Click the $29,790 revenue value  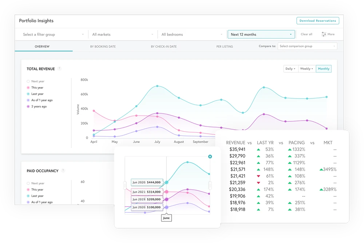click(x=237, y=156)
